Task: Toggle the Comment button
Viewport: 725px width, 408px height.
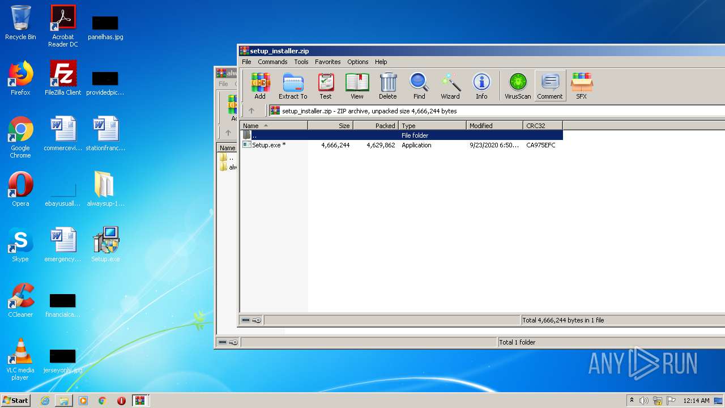Action: tap(550, 86)
